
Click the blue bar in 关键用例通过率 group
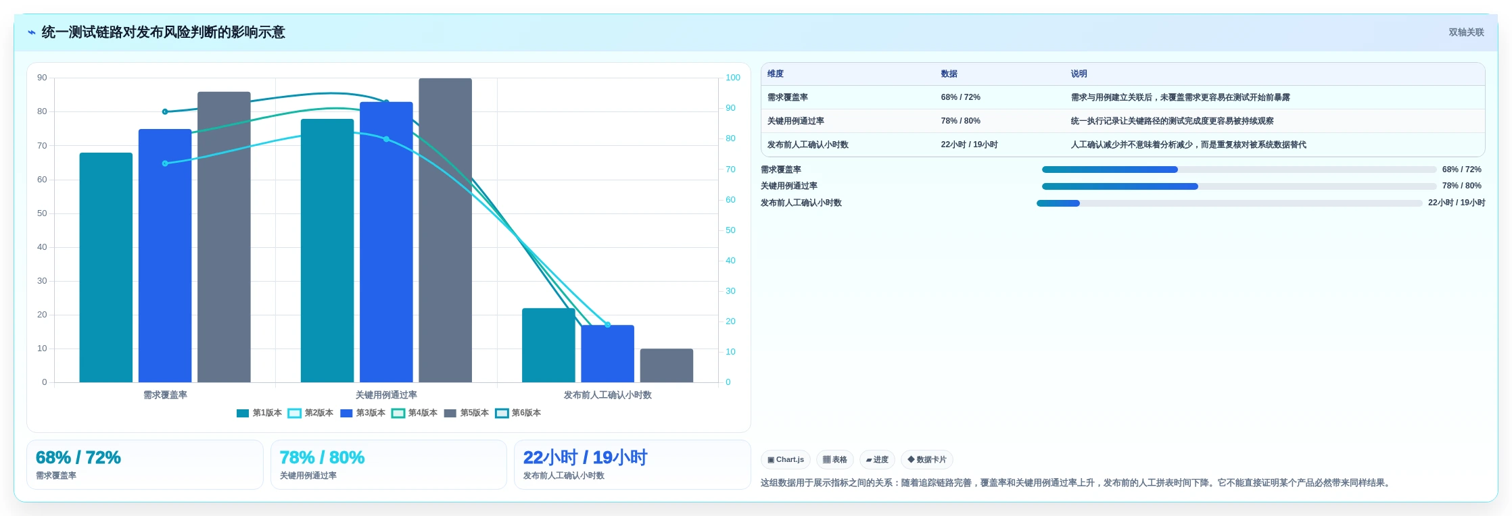(386, 242)
